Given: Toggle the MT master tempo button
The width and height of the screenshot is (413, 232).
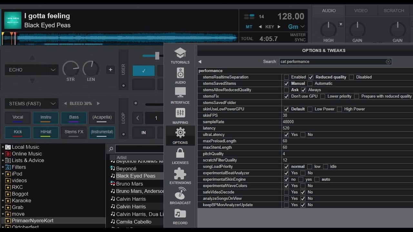Looking at the screenshot, I should click(x=249, y=27).
